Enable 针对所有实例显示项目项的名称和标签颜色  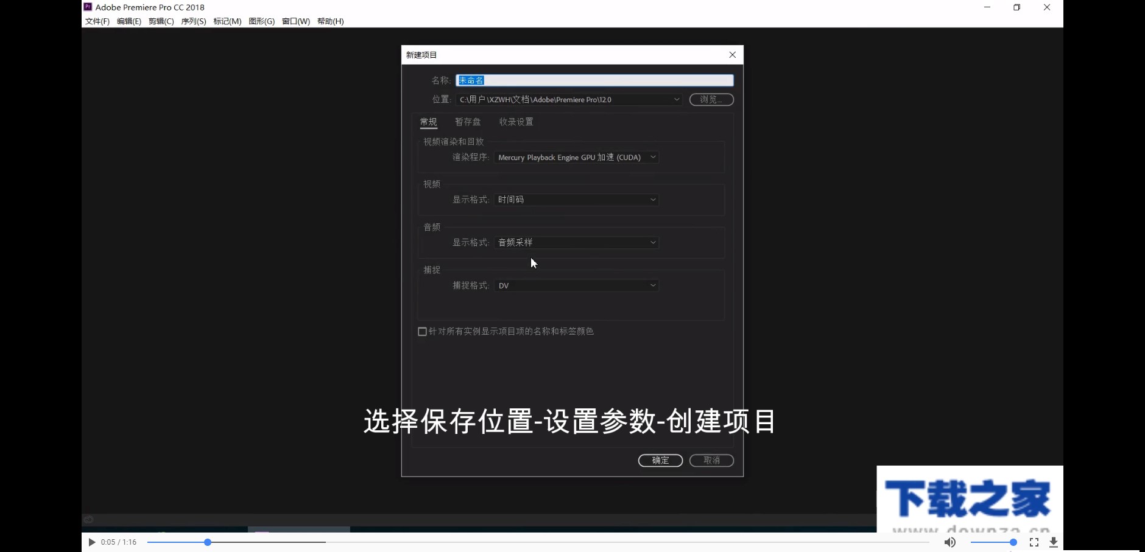click(x=422, y=331)
